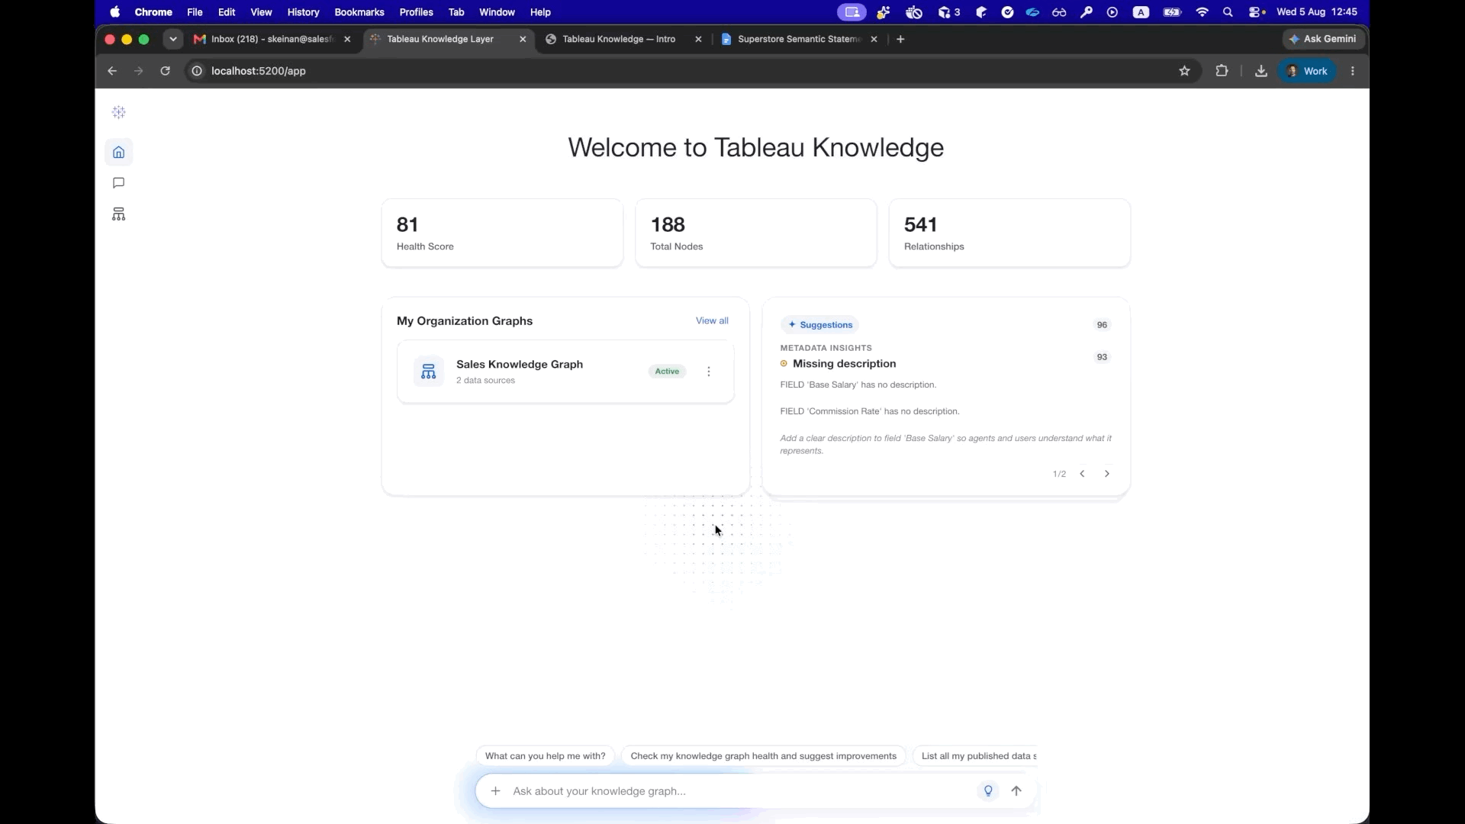
Task: Open the Bookmarks menu
Action: [x=359, y=12]
